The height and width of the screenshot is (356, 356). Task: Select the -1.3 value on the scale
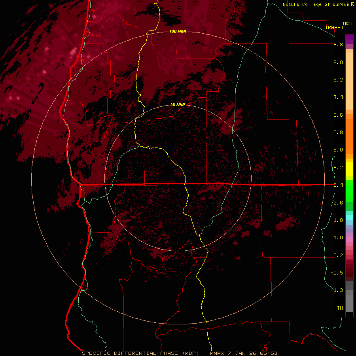337,290
